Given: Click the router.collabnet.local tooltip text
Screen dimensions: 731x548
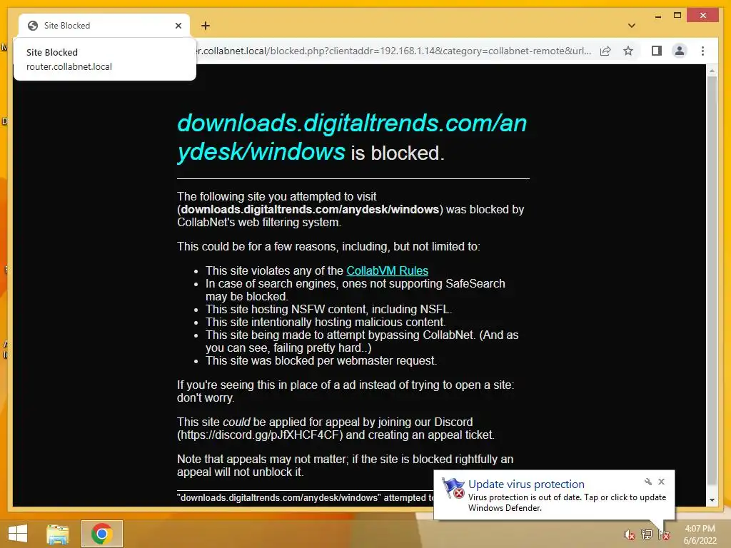Looking at the screenshot, I should coord(69,66).
